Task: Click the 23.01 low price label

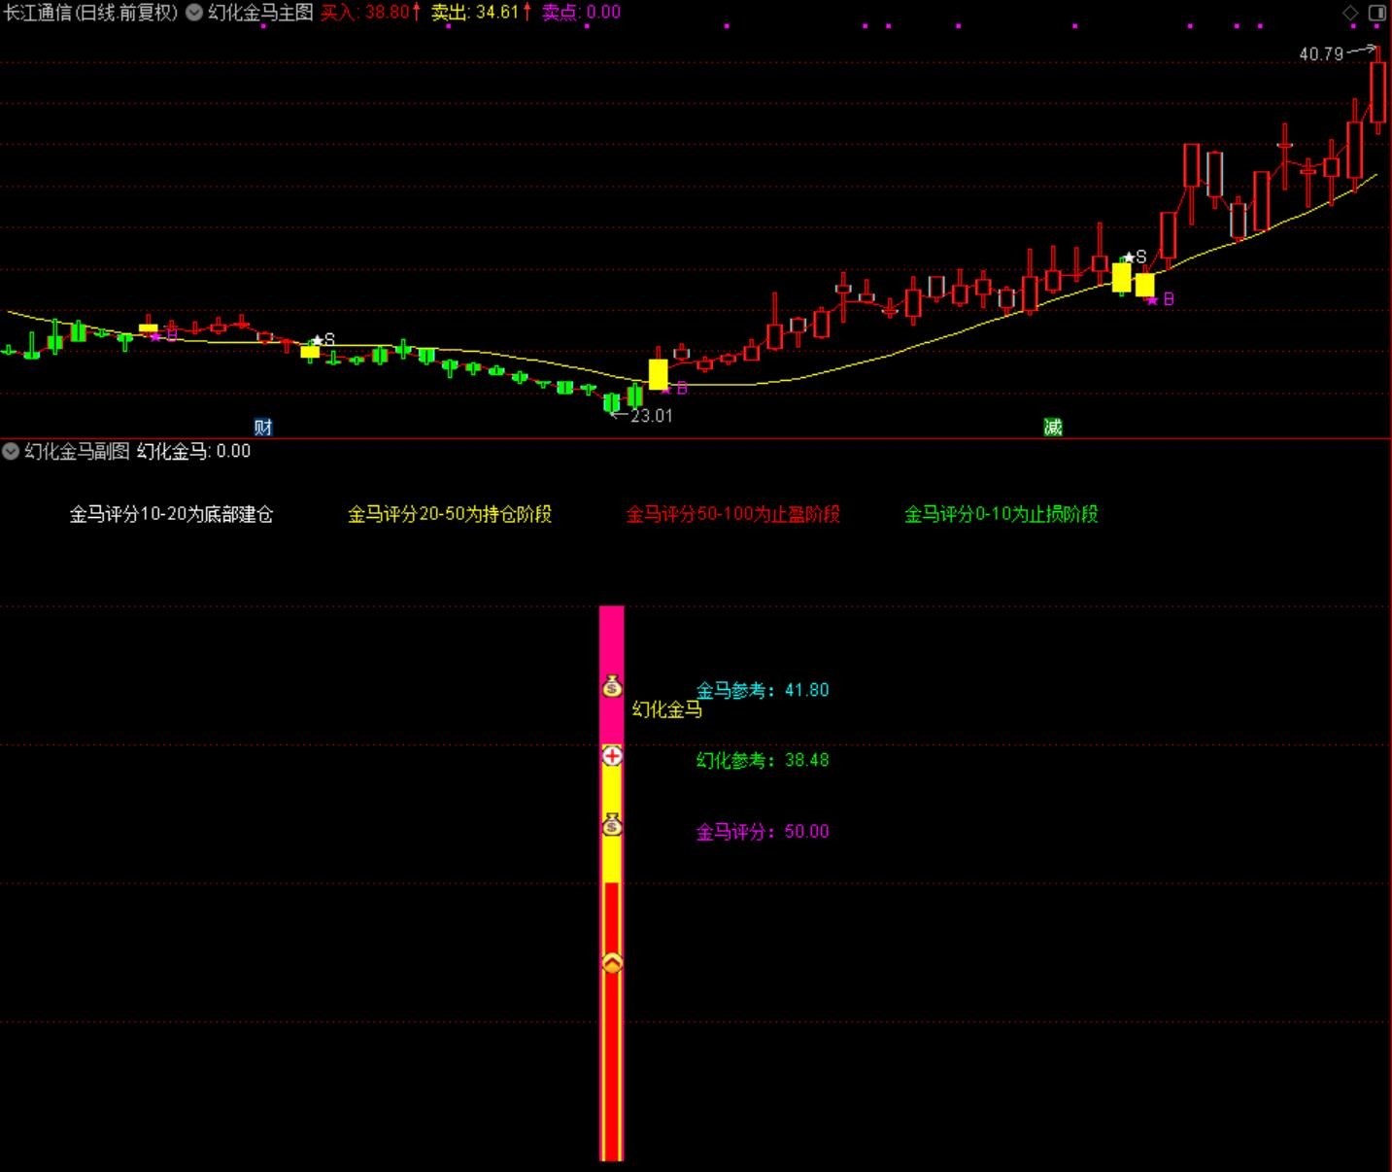Action: coord(652,416)
